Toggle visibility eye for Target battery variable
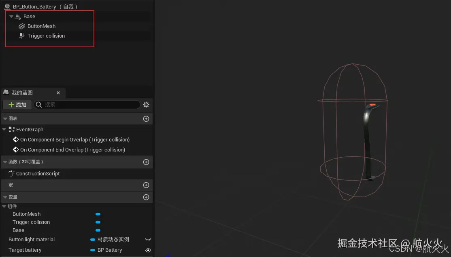Screen dimensions: 451x257 click(148, 250)
